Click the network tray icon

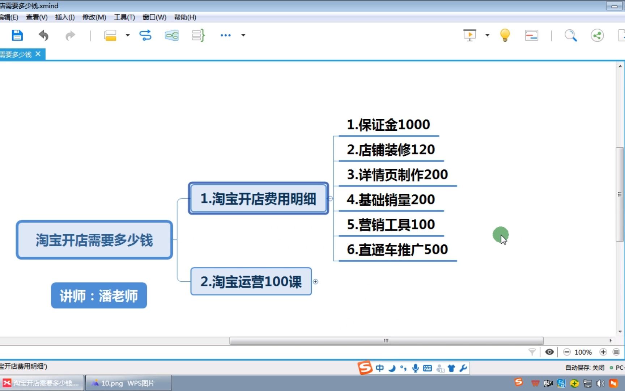point(588,383)
